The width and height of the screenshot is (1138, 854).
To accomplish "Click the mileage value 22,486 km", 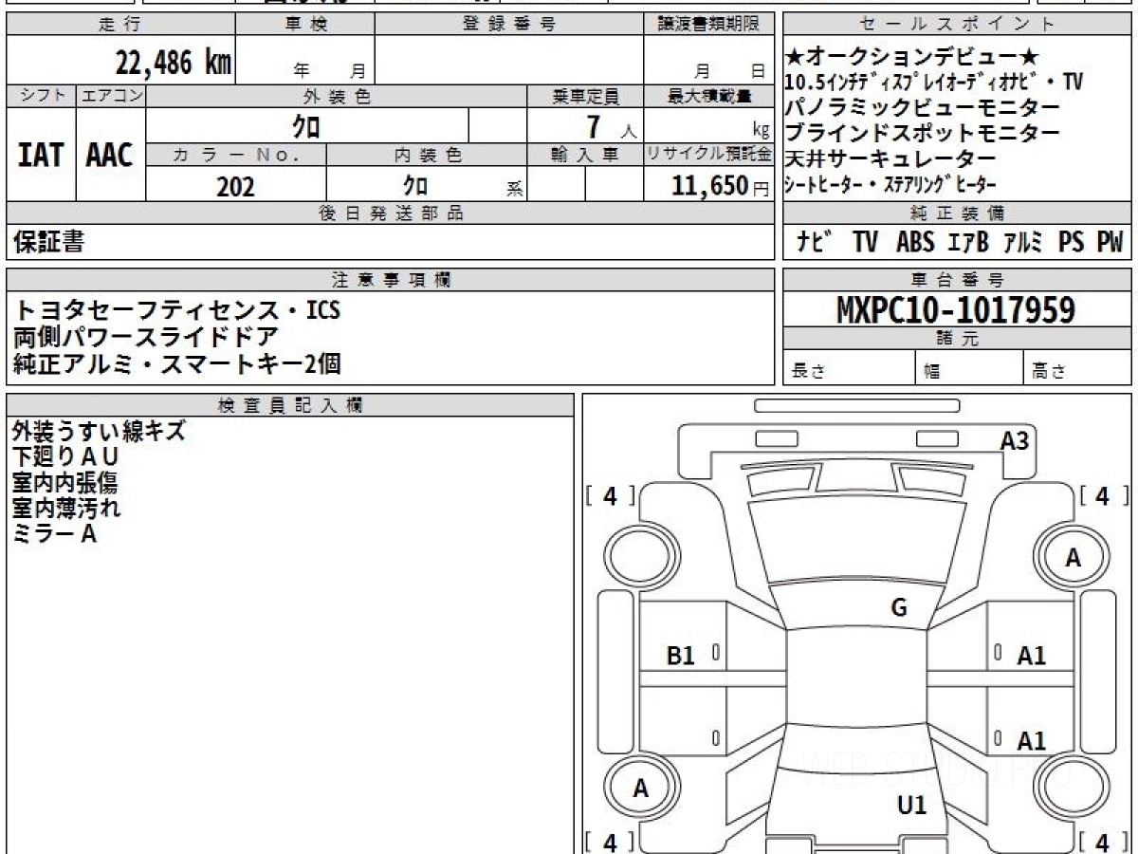I will point(174,63).
